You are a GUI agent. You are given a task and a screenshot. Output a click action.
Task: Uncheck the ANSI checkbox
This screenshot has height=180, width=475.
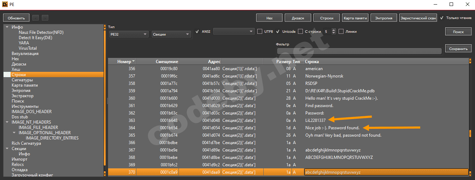click(197, 31)
